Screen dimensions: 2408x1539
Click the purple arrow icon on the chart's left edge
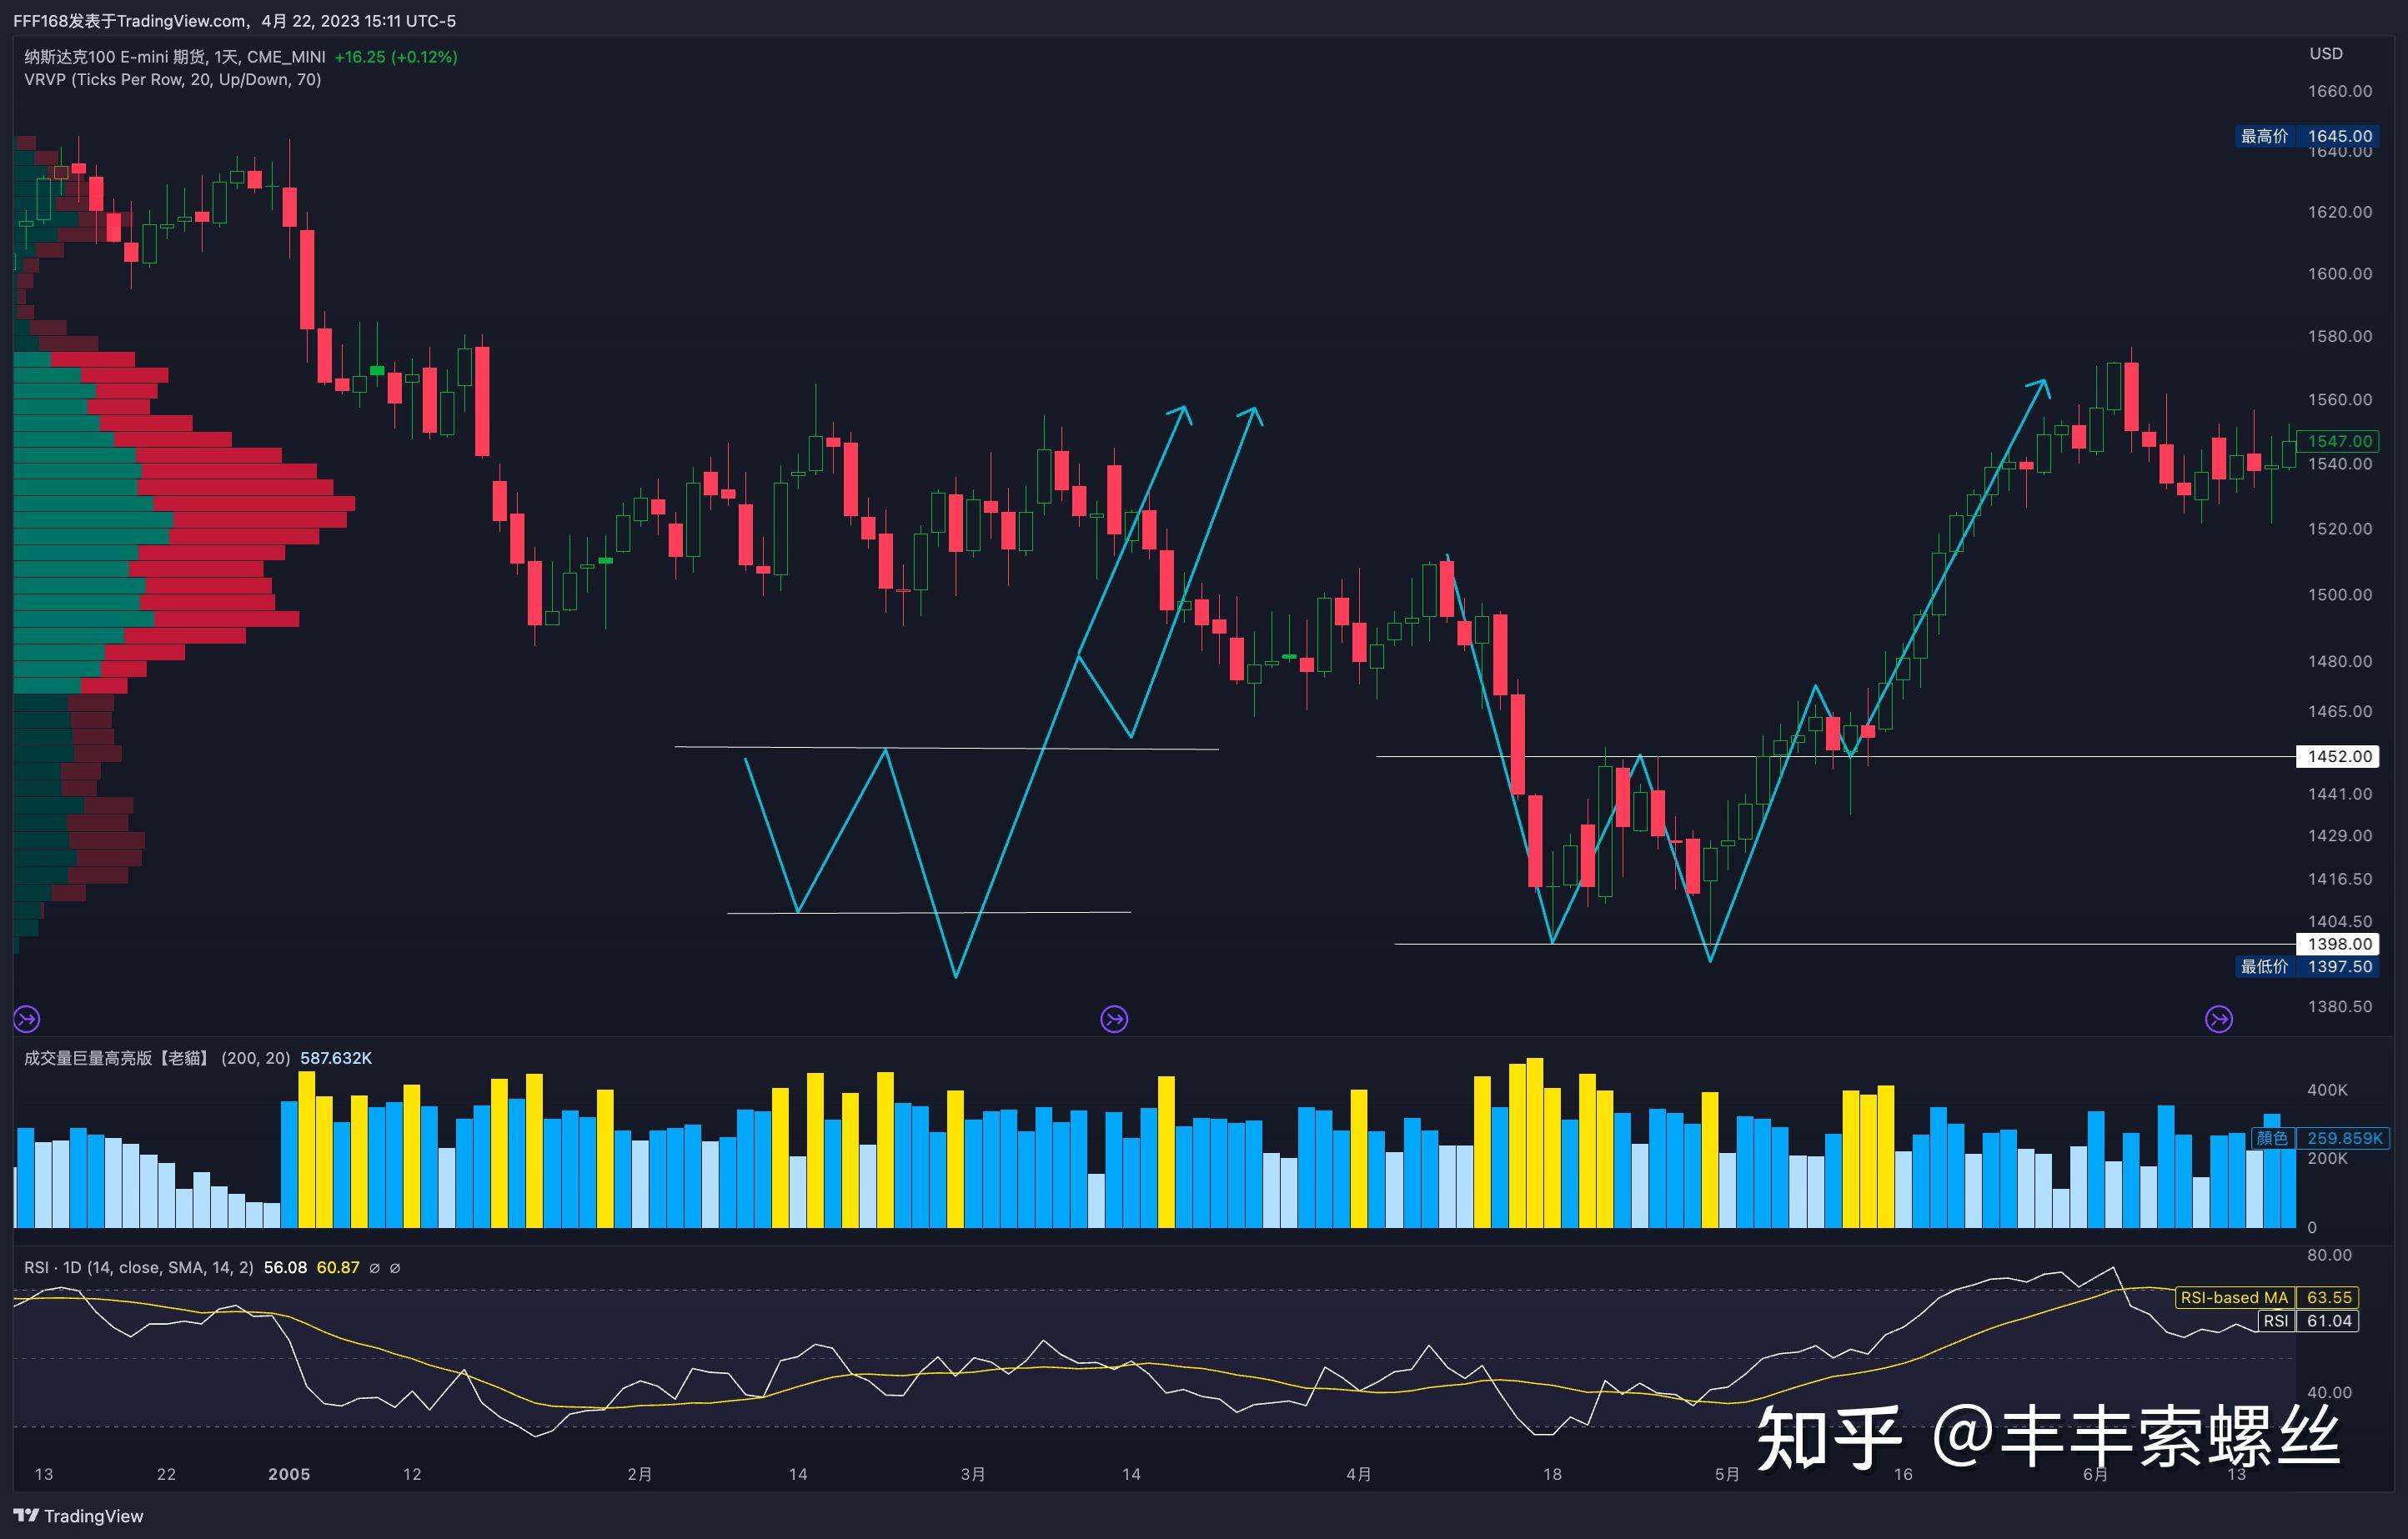pyautogui.click(x=26, y=1019)
